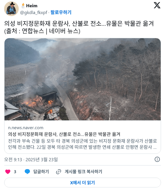Click the tweet body text
Image resolution: width=165 pixels, height=189 pixels.
(x=79, y=27)
